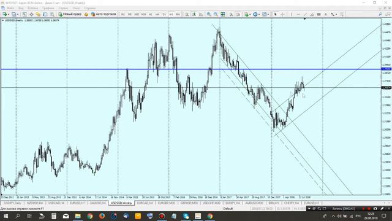Open the Графики menu
Screen dimensions: 392x221
48,8
